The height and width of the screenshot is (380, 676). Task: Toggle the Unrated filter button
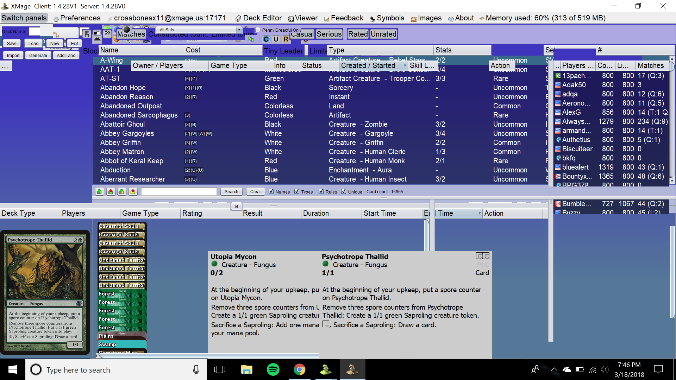[383, 34]
